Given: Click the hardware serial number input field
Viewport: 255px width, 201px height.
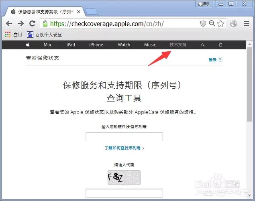Looking at the screenshot, I should point(124,137).
